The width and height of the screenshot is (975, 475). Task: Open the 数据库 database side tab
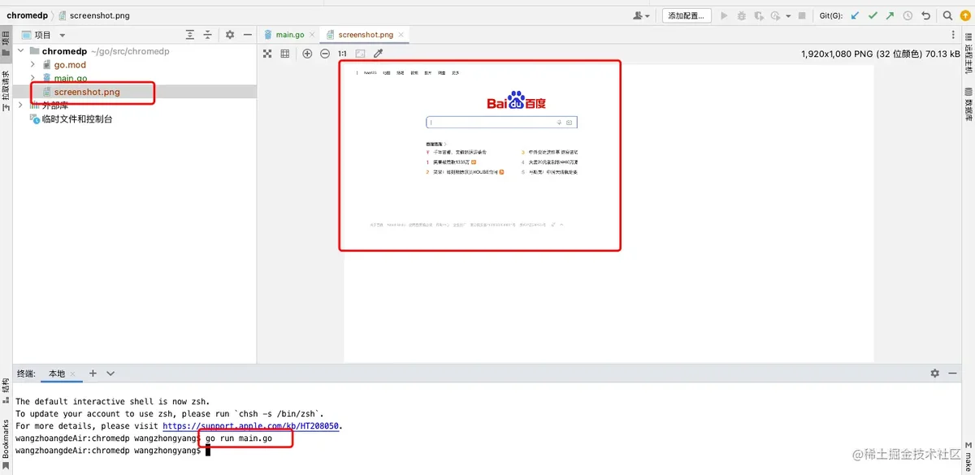pos(968,104)
